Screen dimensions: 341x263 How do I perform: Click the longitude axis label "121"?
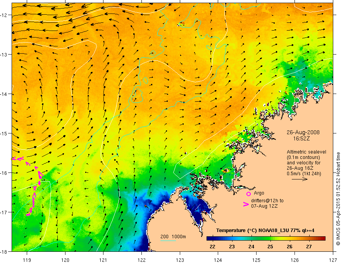(103, 260)
